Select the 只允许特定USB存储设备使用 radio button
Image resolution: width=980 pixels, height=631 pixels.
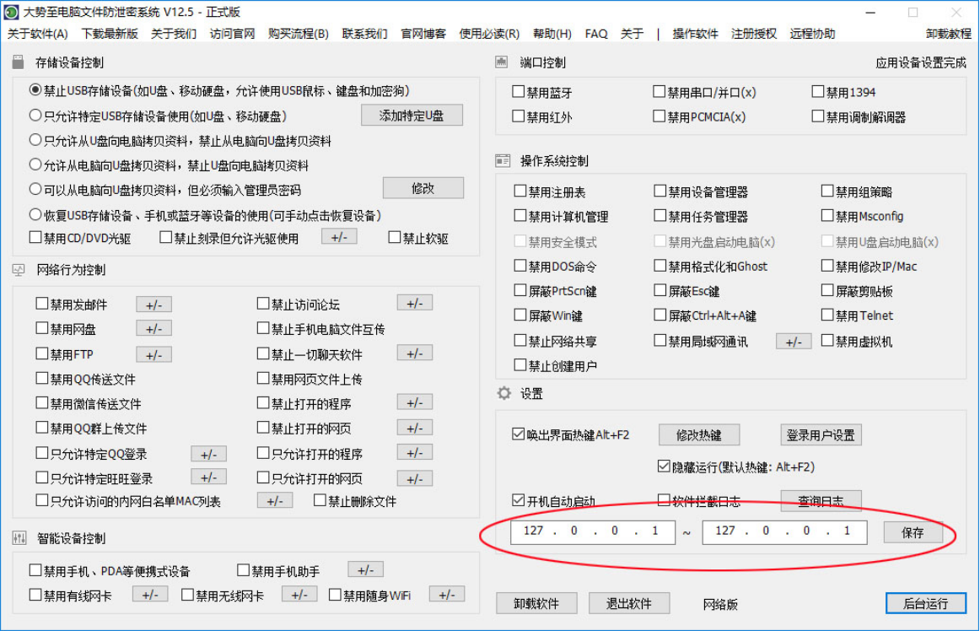pos(35,116)
